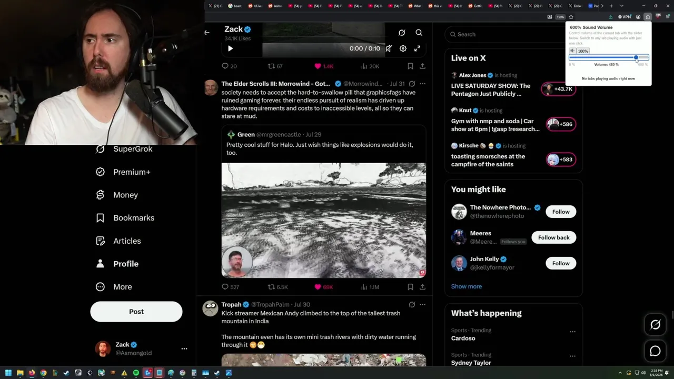Go to Premium+ in the sidebar

click(x=124, y=172)
